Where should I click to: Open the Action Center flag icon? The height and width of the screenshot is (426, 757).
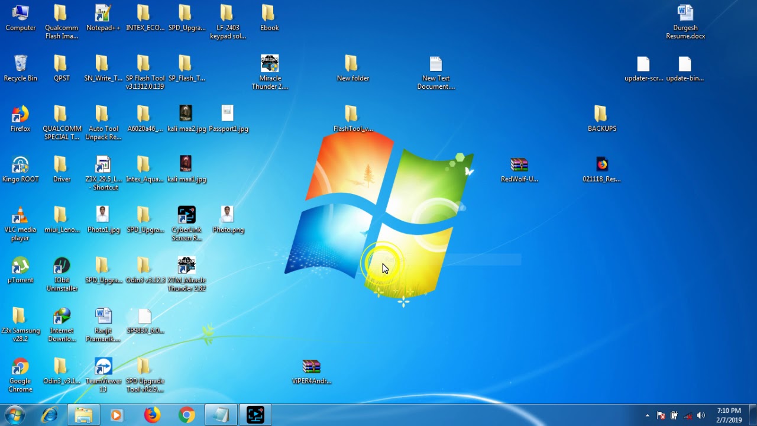point(661,415)
